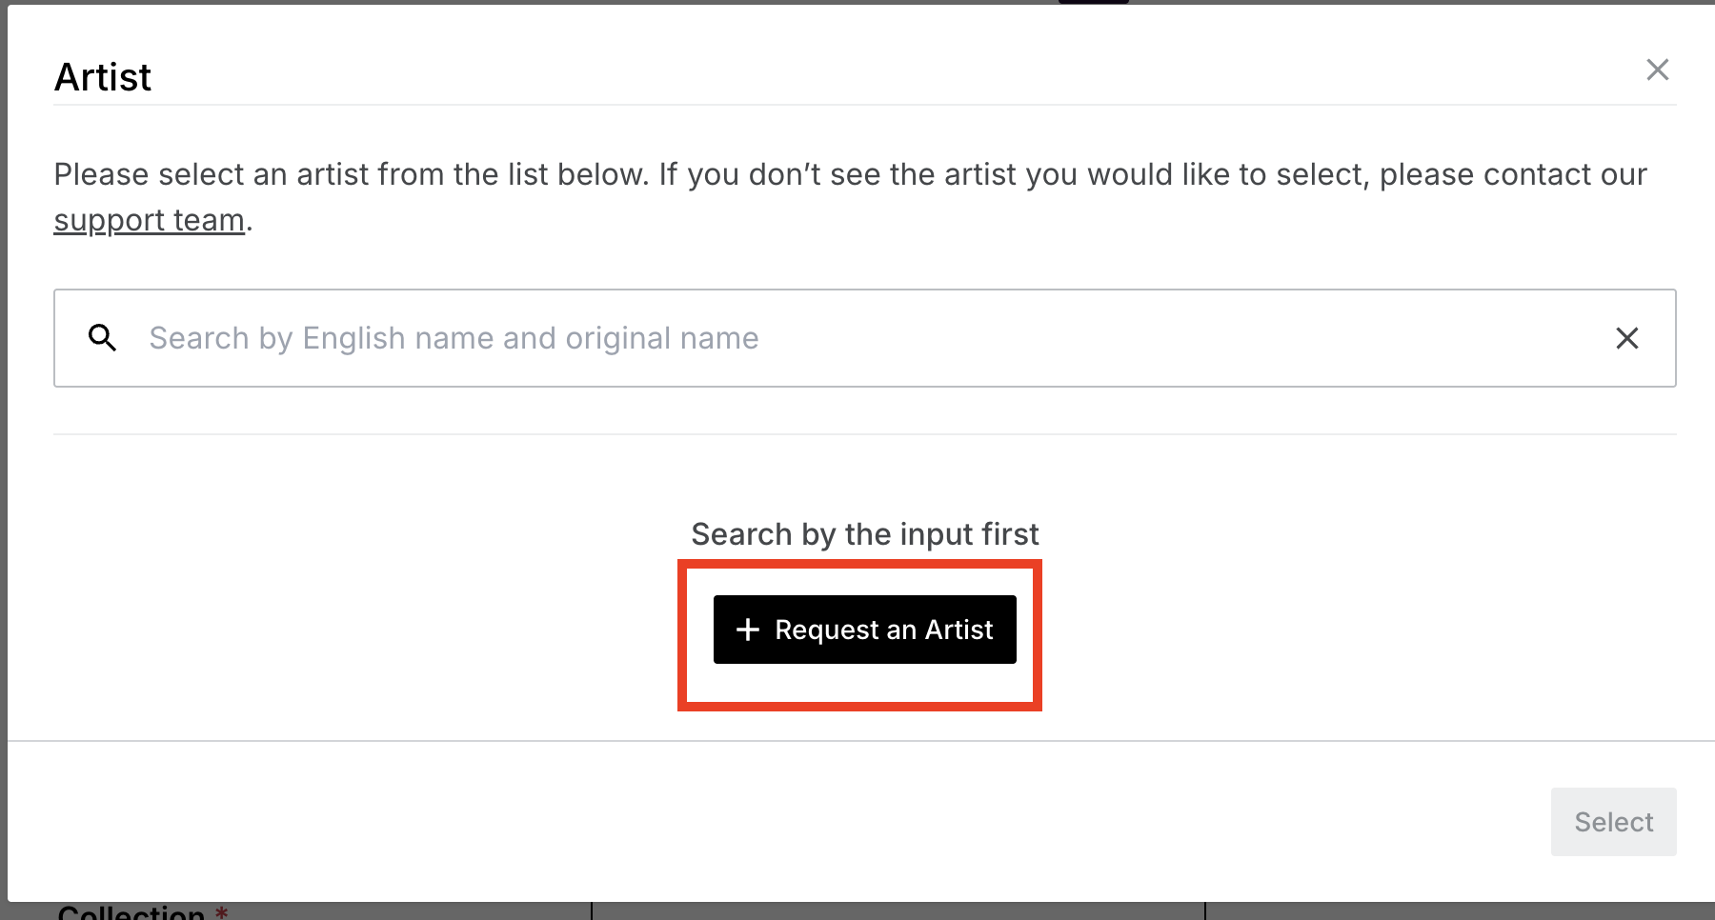Click the plus icon on the Request an Artist button

pos(747,630)
